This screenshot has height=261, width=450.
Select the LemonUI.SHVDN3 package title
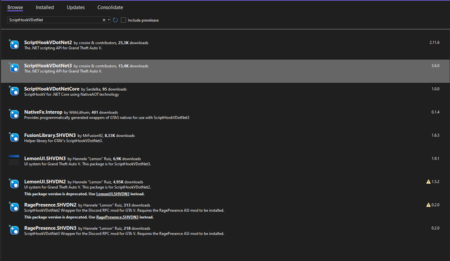[45, 158]
